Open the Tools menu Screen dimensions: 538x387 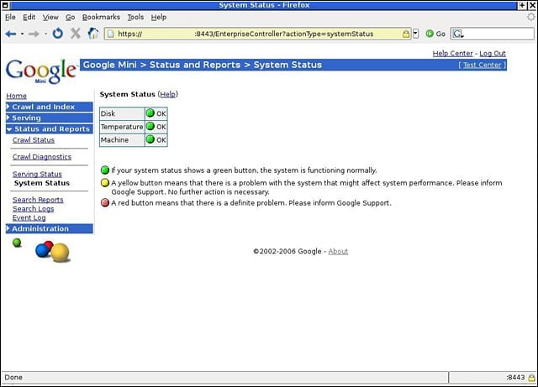(x=135, y=17)
